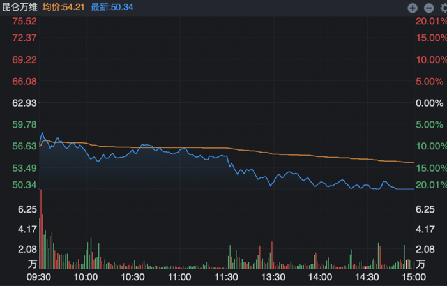Click the 50.34 price axis label
447x286 pixels.
coord(24,185)
